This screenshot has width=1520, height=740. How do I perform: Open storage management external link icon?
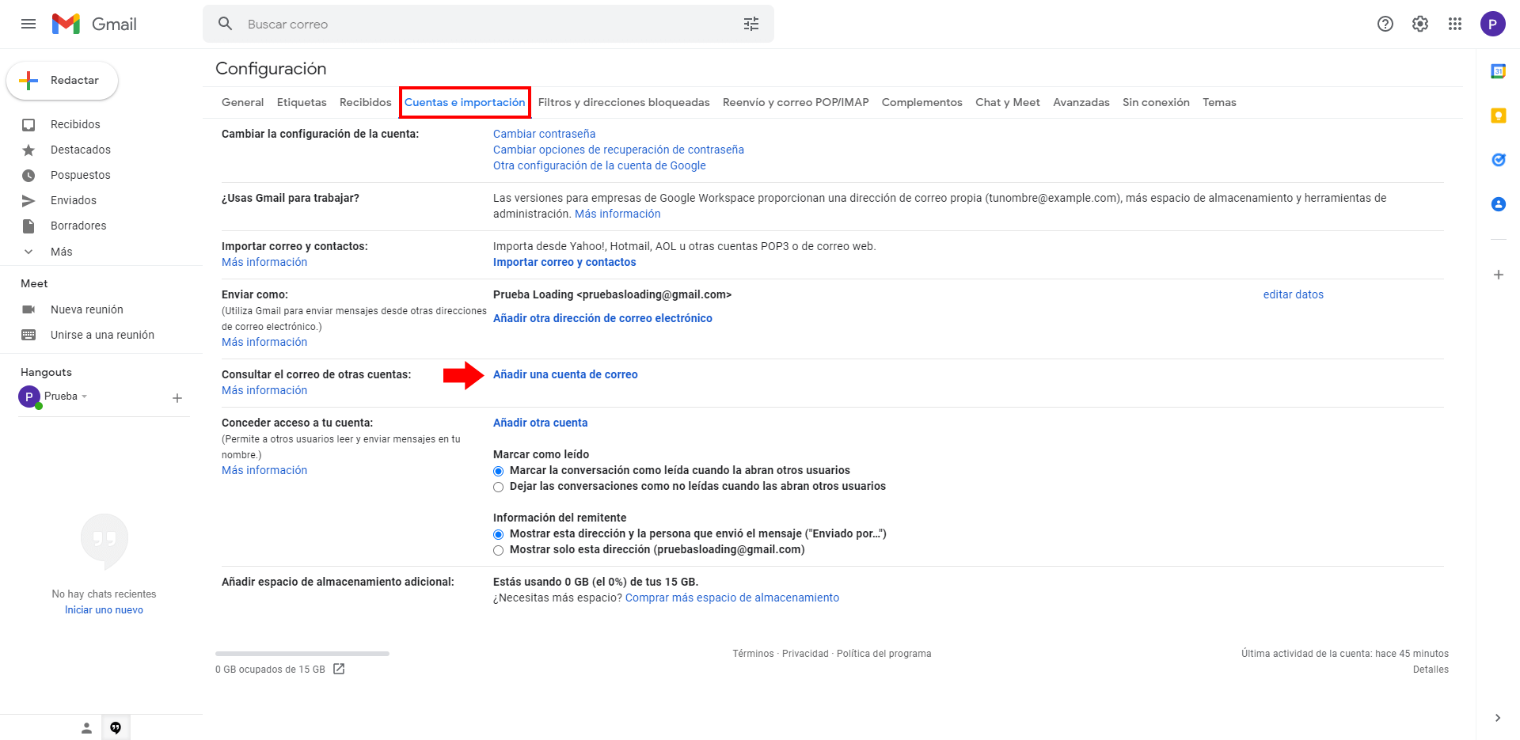(x=339, y=669)
